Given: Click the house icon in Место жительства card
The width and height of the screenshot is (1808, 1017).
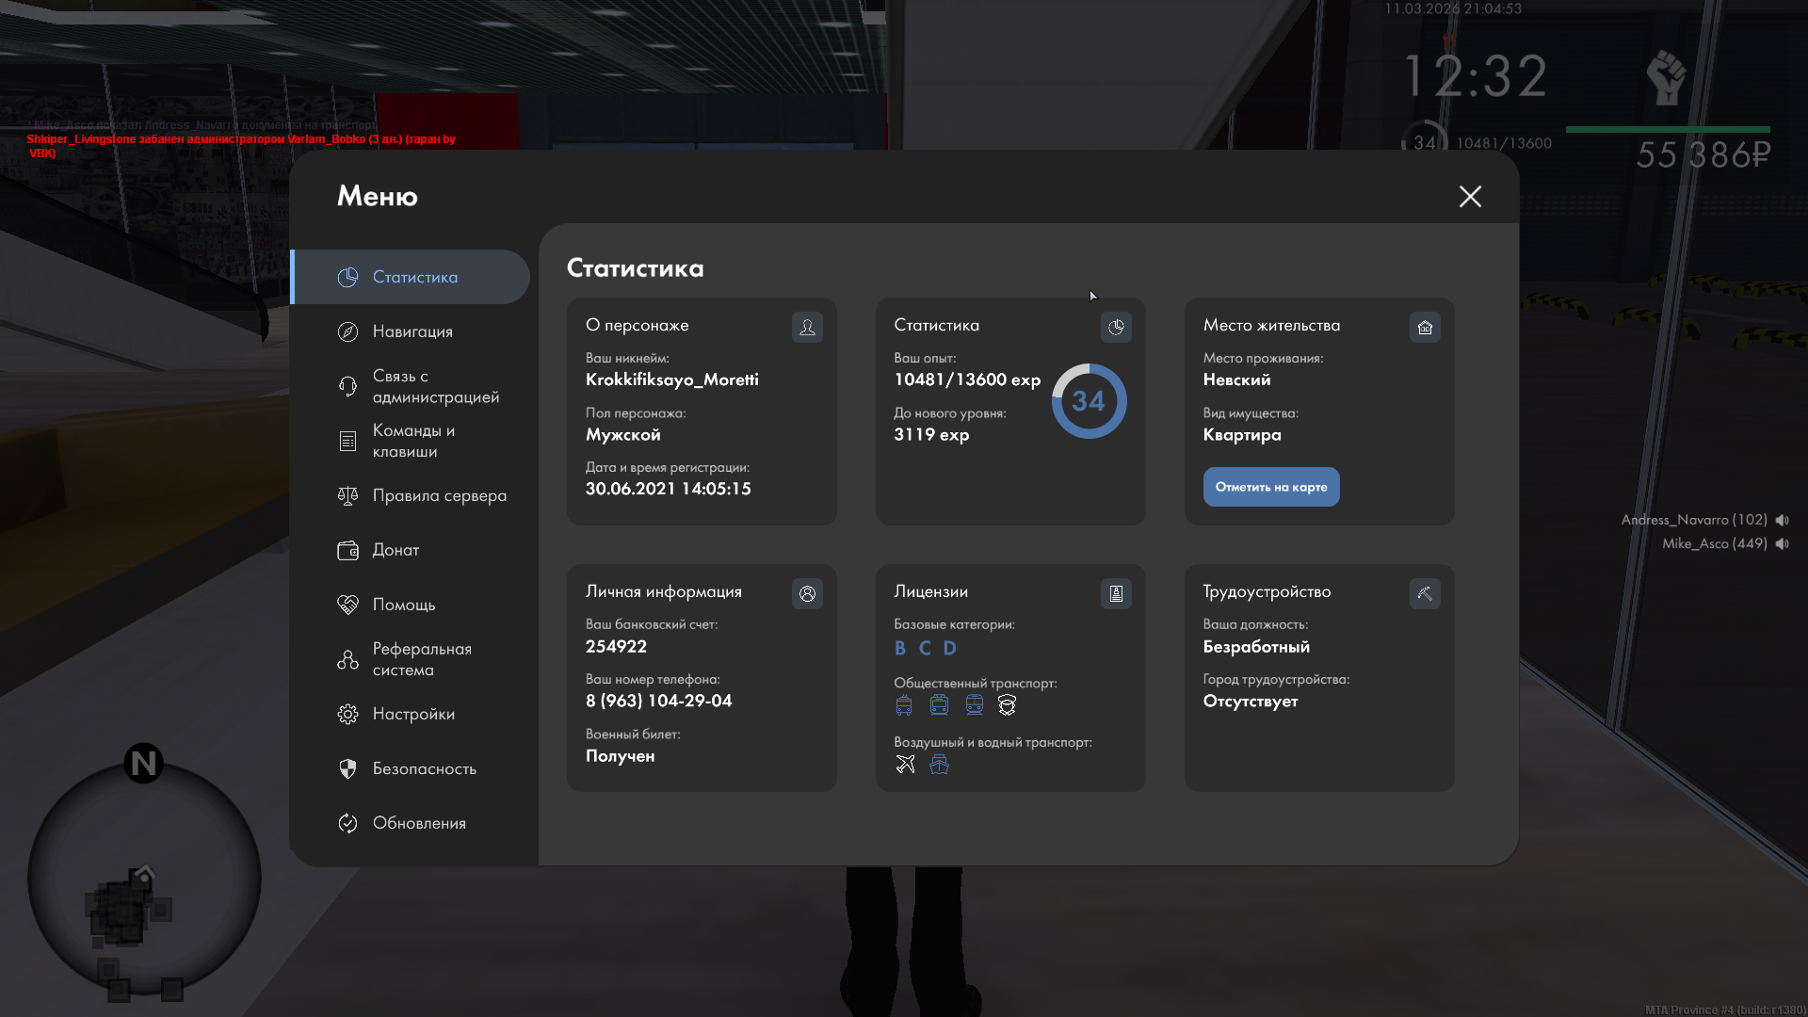Looking at the screenshot, I should pyautogui.click(x=1425, y=327).
